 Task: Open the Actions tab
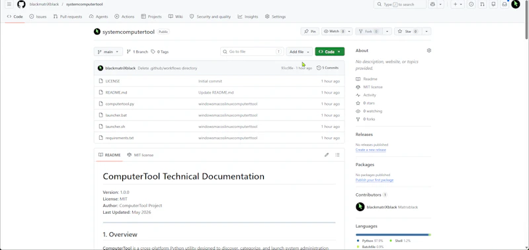124,16
